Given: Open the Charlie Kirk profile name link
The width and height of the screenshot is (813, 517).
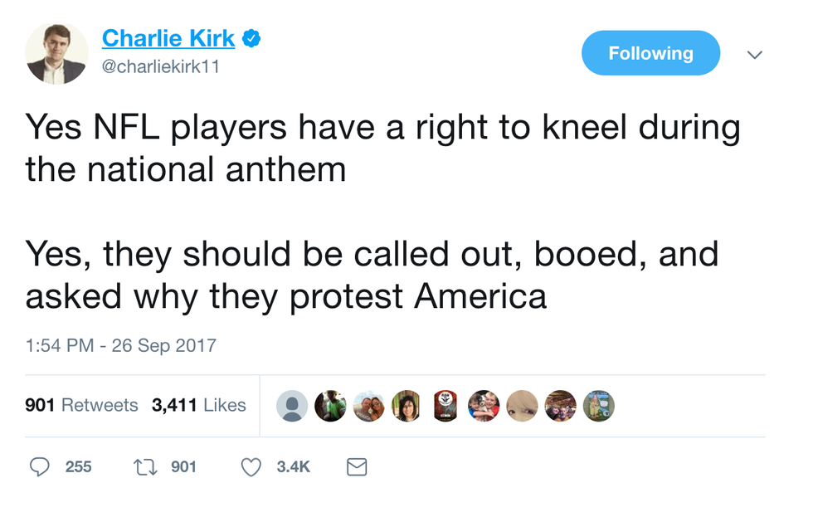Looking at the screenshot, I should click(x=168, y=37).
